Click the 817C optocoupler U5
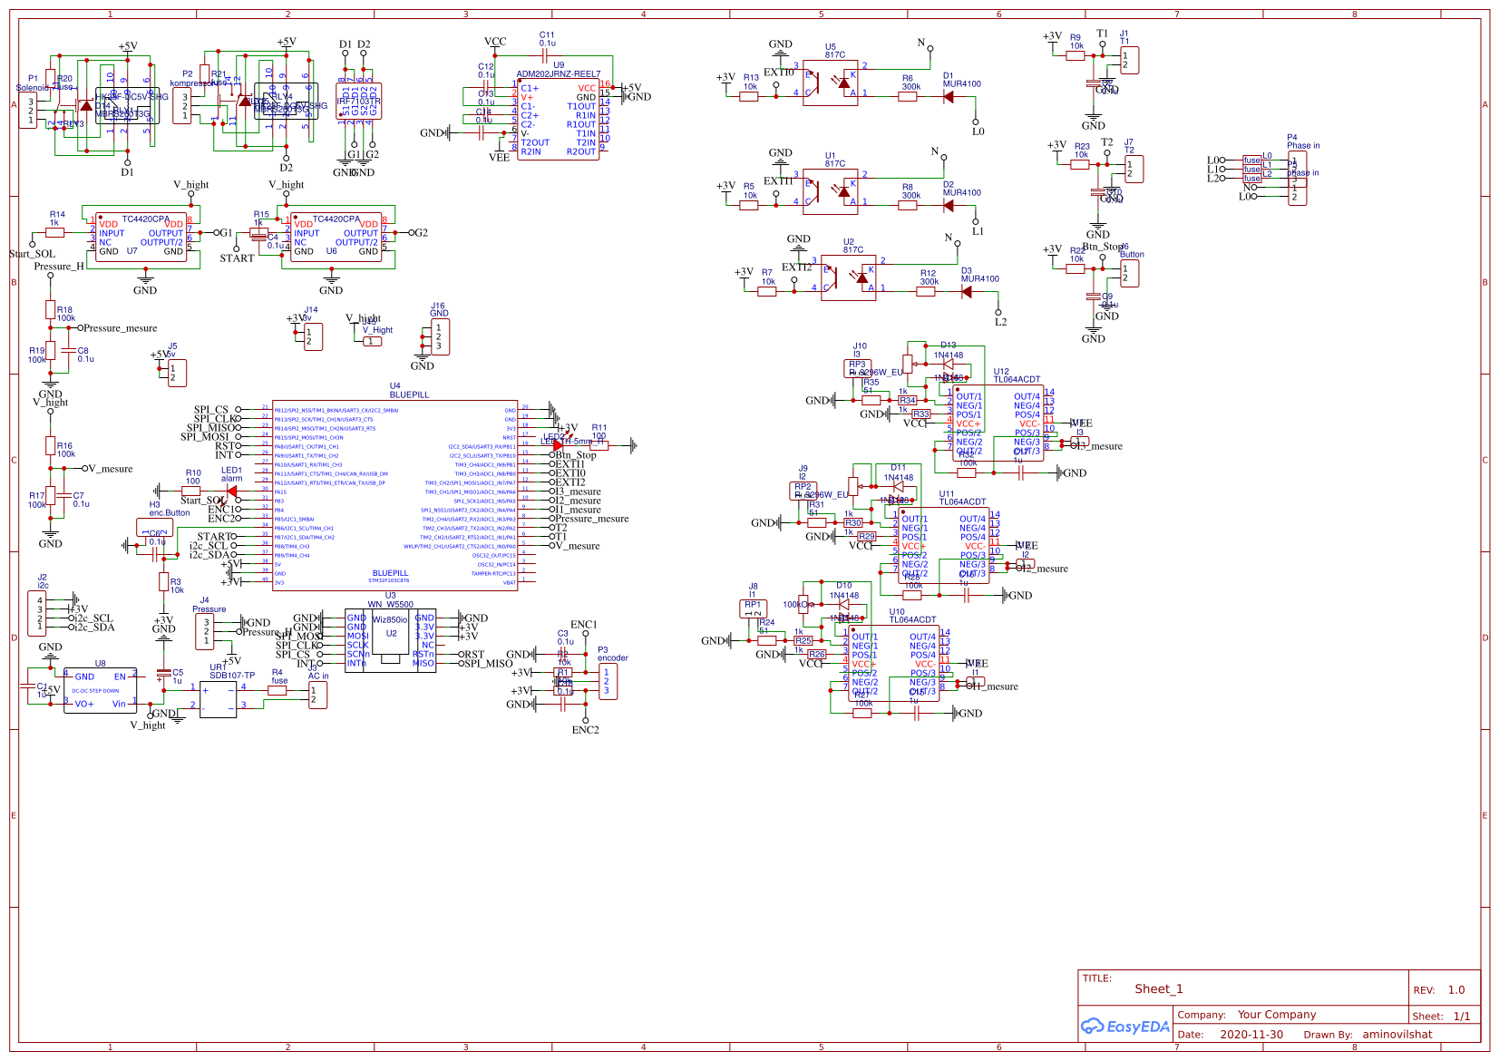Viewport: 1499px width, 1061px height. coord(831,82)
